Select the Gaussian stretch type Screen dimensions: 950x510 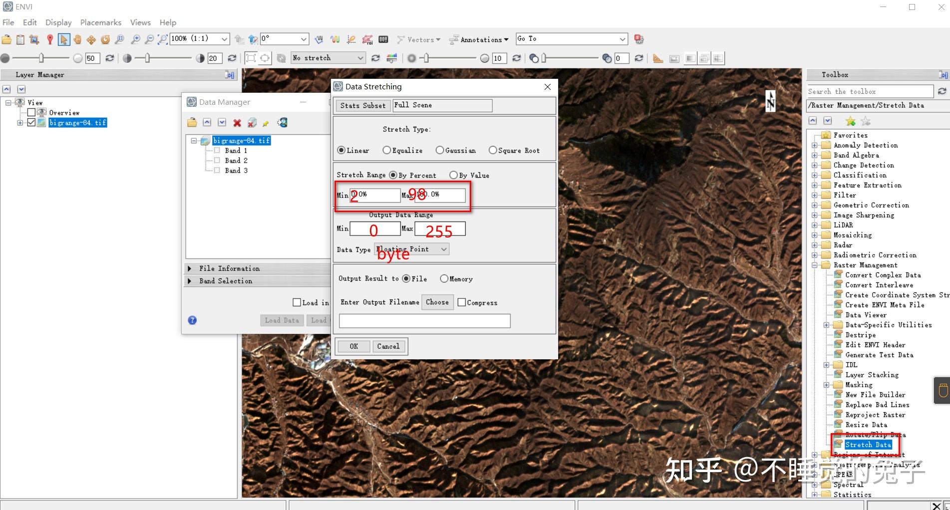[440, 150]
